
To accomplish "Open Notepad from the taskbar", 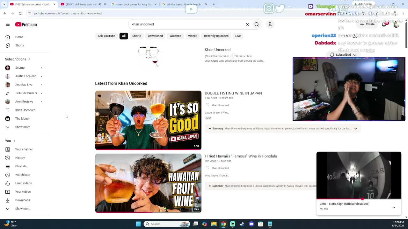I will (x=270, y=224).
